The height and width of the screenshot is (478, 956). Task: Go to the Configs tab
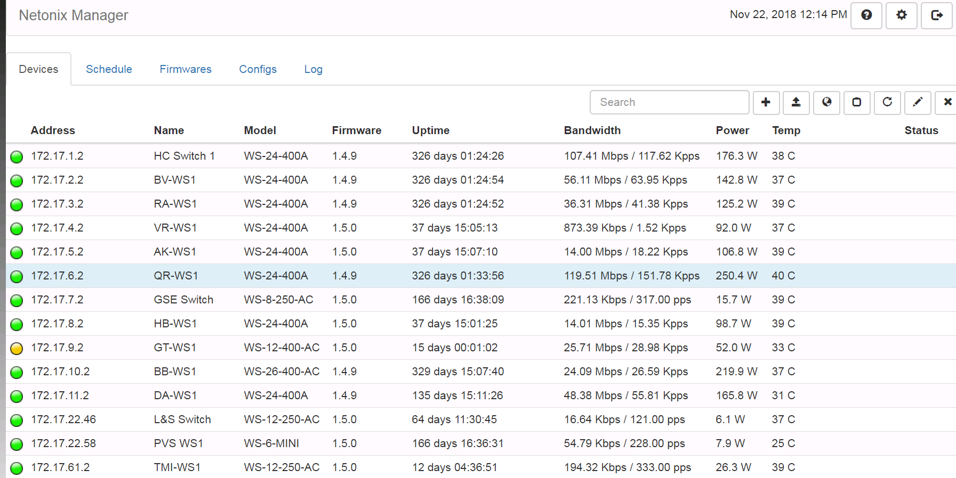258,69
